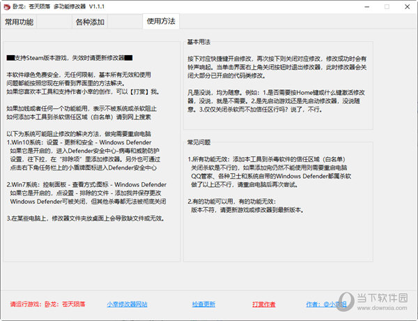Click the 基本用法 group heading

point(199,42)
